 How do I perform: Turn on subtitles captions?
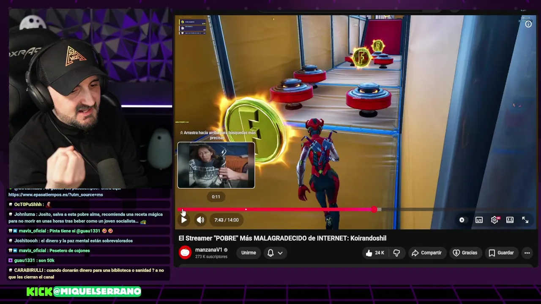point(479,220)
